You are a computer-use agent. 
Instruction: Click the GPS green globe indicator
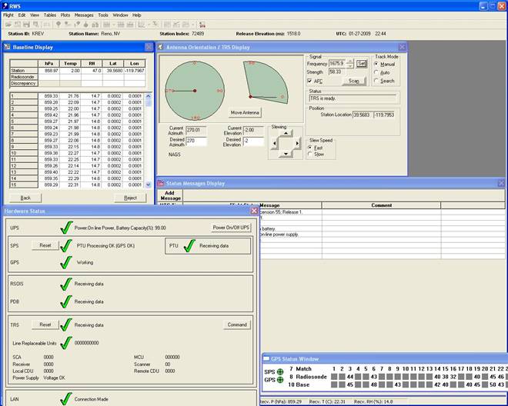280,381
